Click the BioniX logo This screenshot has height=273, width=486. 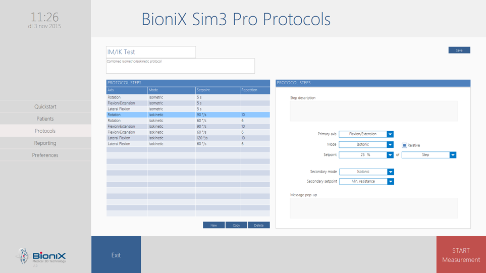click(x=41, y=256)
